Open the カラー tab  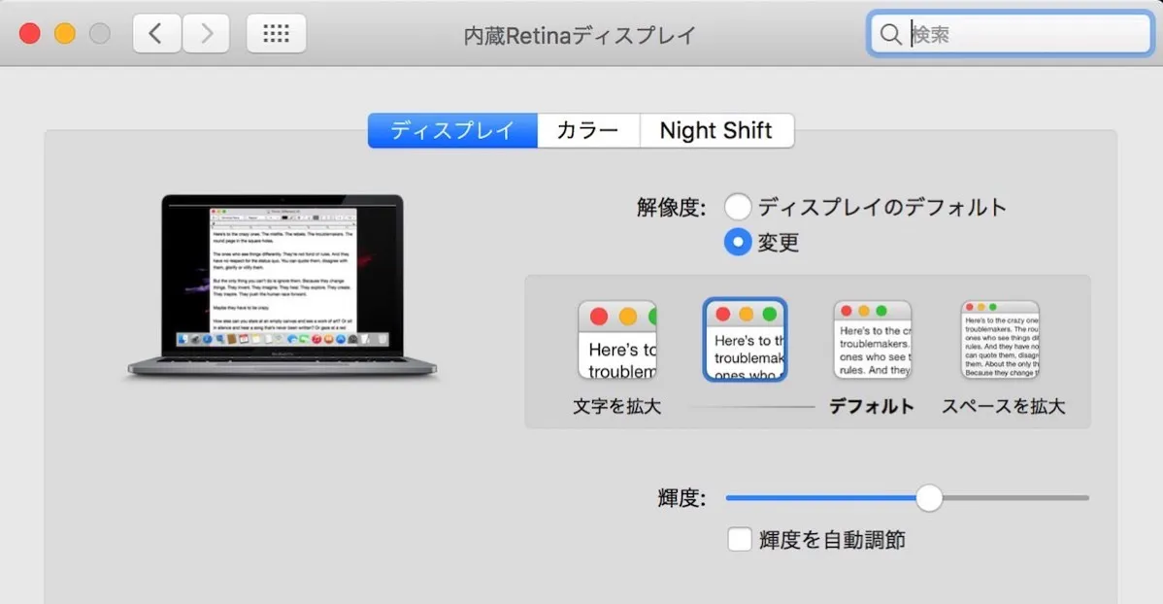[588, 130]
